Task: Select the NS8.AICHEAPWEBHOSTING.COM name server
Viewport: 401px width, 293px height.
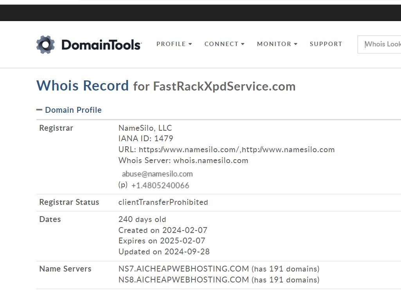Action: coord(183,280)
